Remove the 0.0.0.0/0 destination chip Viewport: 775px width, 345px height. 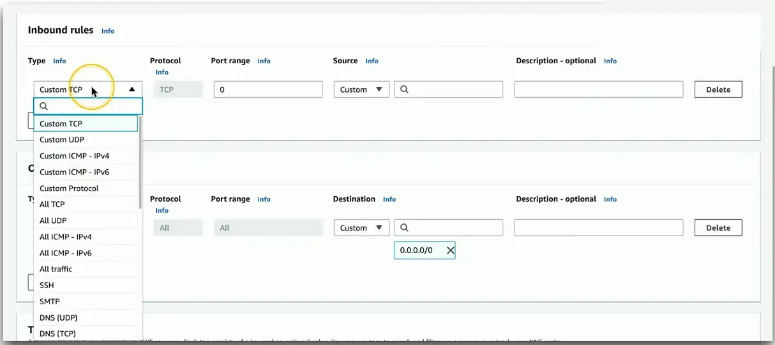[450, 250]
